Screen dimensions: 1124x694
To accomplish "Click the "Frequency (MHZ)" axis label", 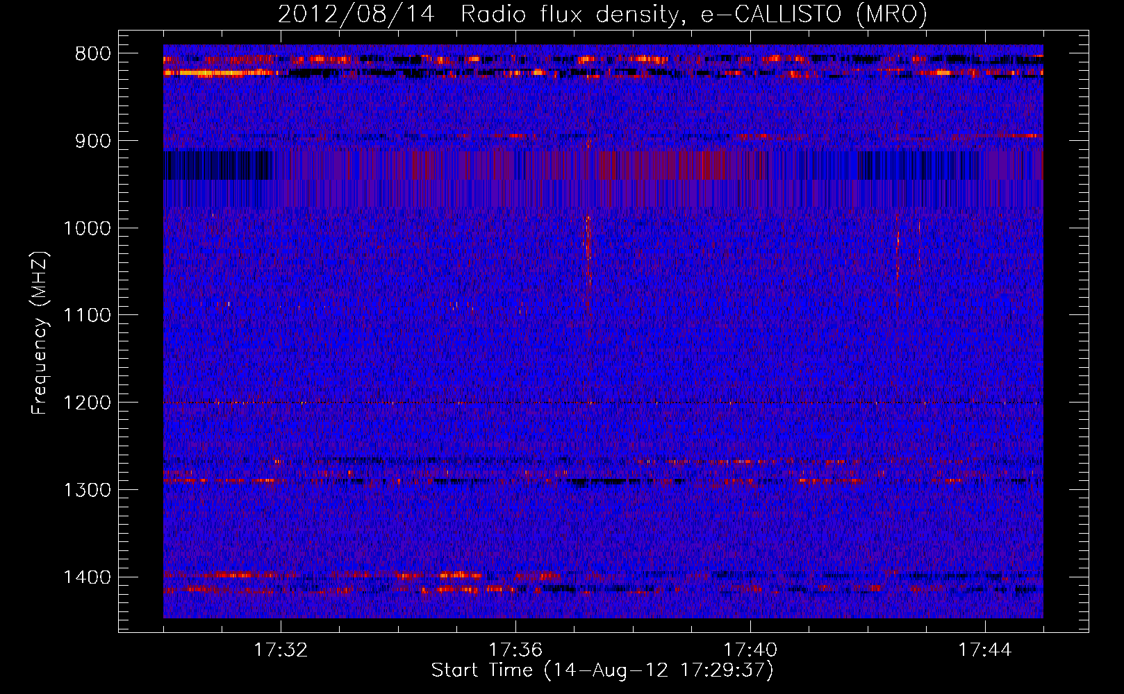I will click(x=40, y=332).
